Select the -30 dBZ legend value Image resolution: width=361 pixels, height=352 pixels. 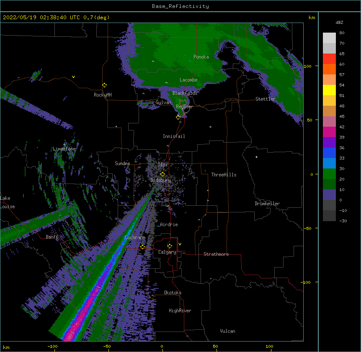click(343, 221)
